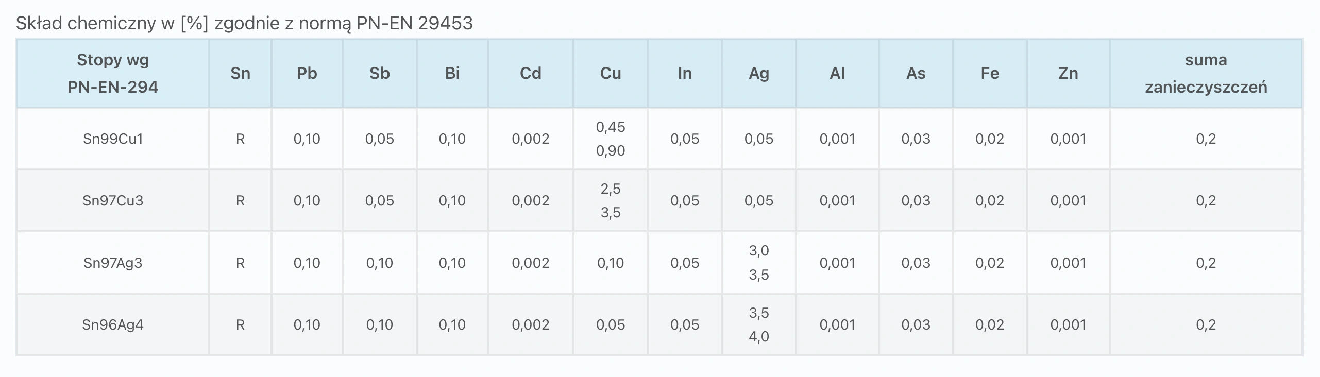Screen dimensions: 1320x377
Task: Click the Pb column header
Action: [307, 73]
